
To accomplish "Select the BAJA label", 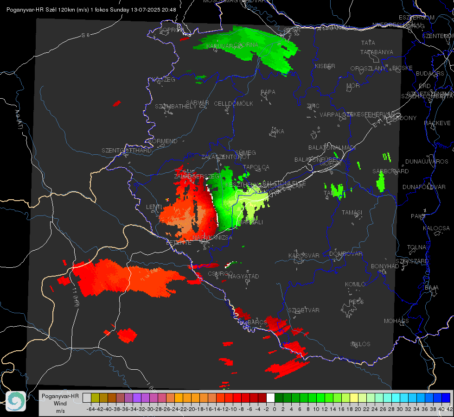I will pos(432,288).
